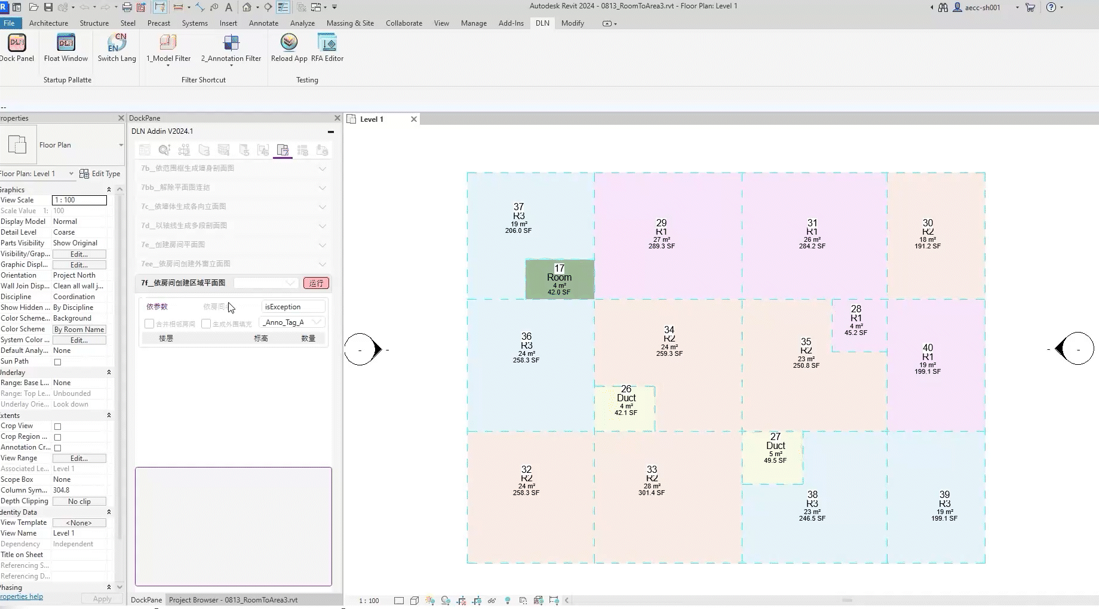The width and height of the screenshot is (1099, 609).
Task: Select the first DLN addin tab icon
Action: coord(145,150)
